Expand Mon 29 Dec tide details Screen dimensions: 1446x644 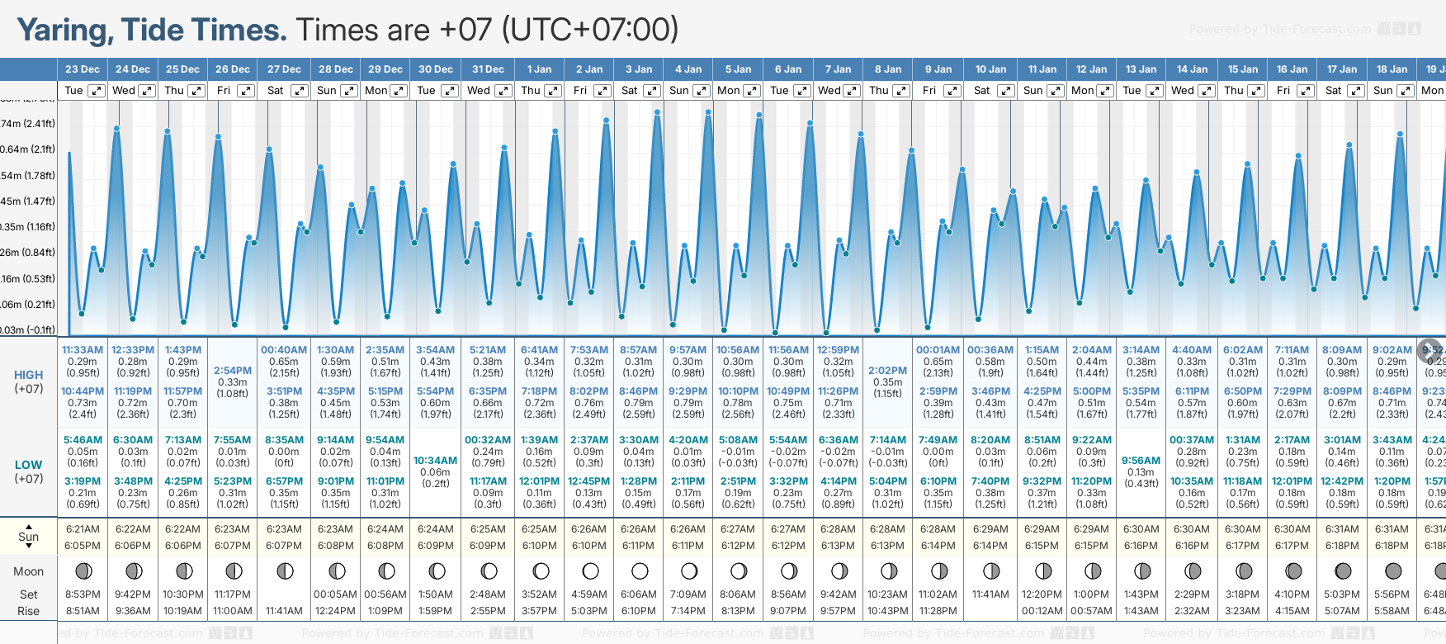(x=399, y=91)
